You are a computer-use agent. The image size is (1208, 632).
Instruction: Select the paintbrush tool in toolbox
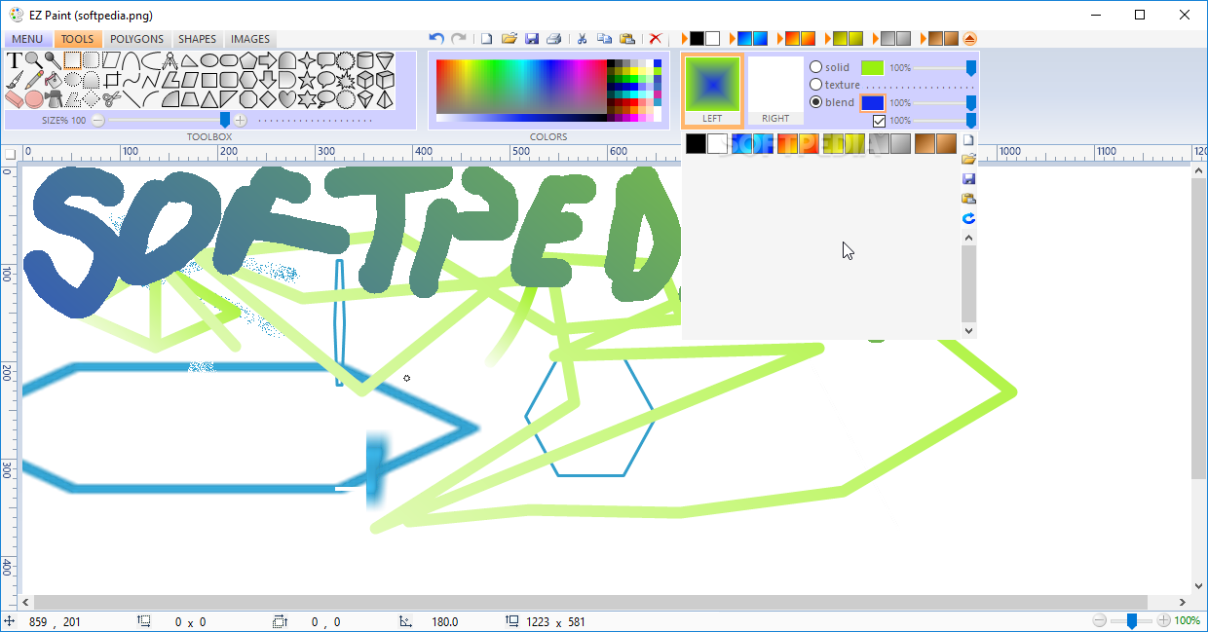13,80
